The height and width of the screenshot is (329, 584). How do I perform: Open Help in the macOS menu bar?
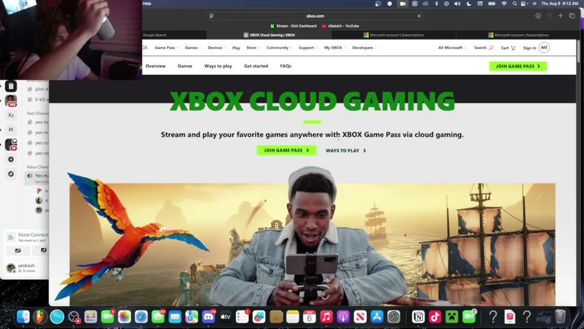point(147,4)
